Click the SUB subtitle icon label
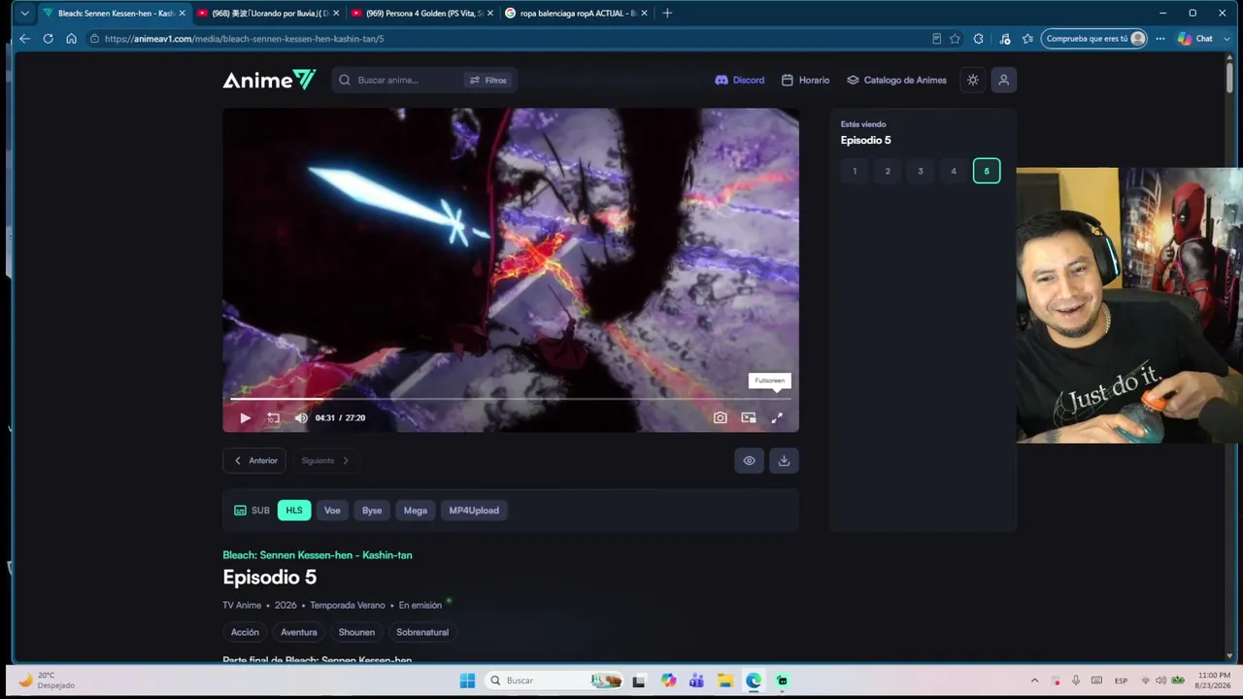 point(252,511)
